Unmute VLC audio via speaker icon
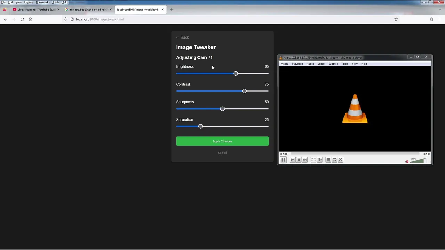Viewport: 445px width, 250px height. [407, 161]
